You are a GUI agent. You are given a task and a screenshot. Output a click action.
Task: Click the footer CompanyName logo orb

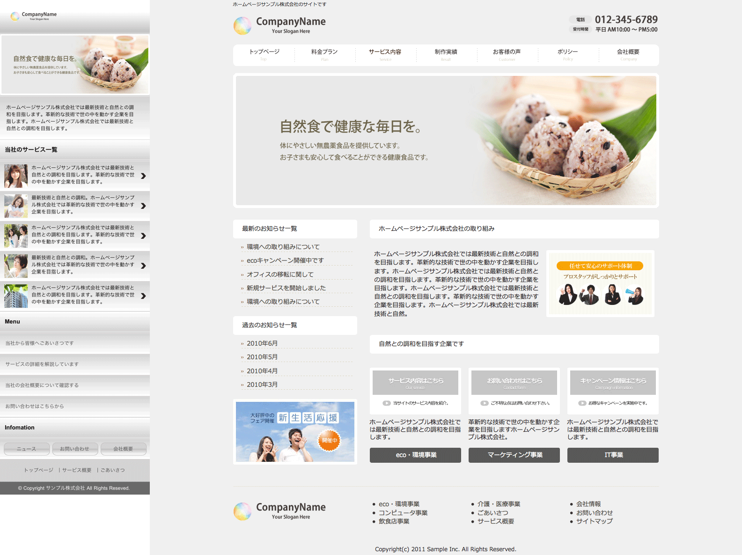242,511
